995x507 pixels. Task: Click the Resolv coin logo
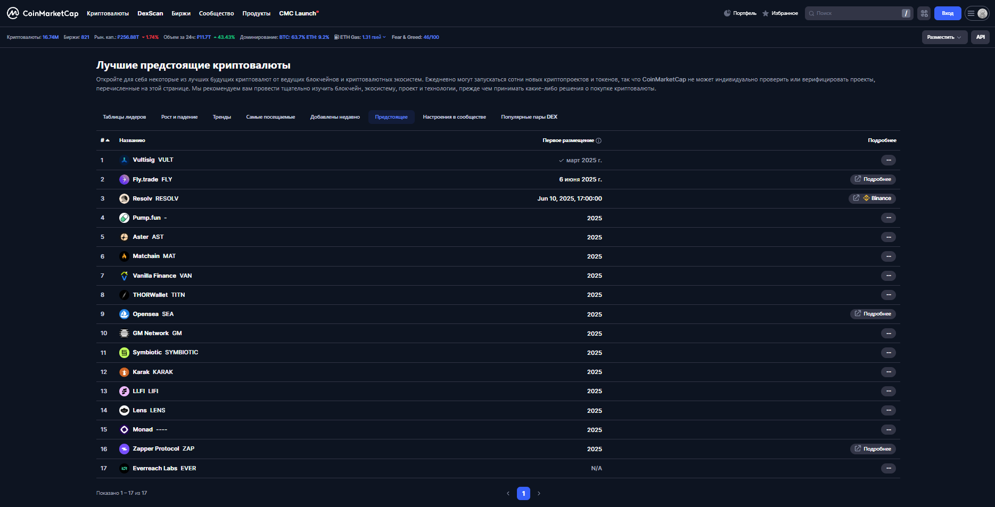click(124, 198)
